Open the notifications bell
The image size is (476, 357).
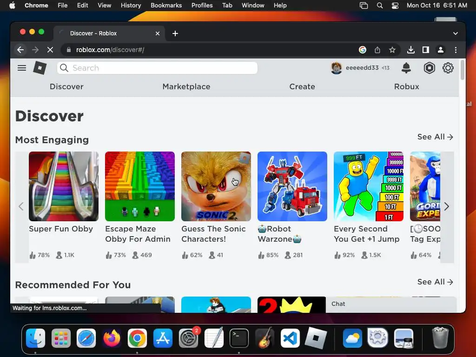(x=406, y=68)
